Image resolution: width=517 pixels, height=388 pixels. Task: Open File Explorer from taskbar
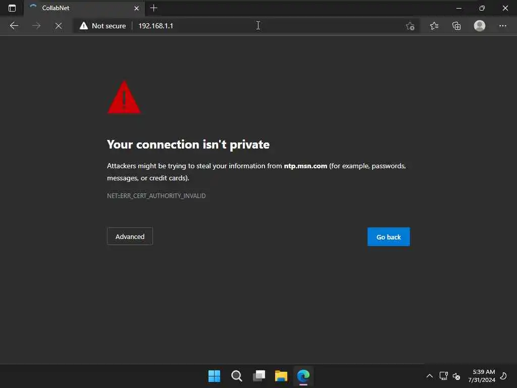coord(281,376)
